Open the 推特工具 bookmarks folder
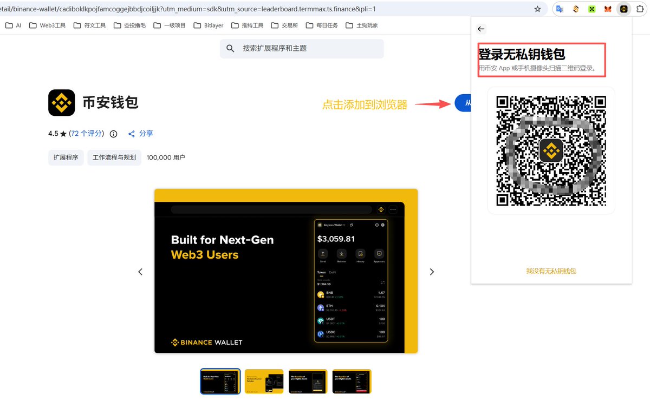Image resolution: width=650 pixels, height=401 pixels. tap(247, 25)
